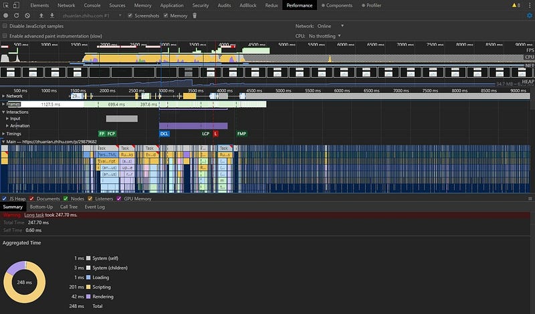Activate the inspect element picker icon
This screenshot has width=535, height=314.
(6, 5)
